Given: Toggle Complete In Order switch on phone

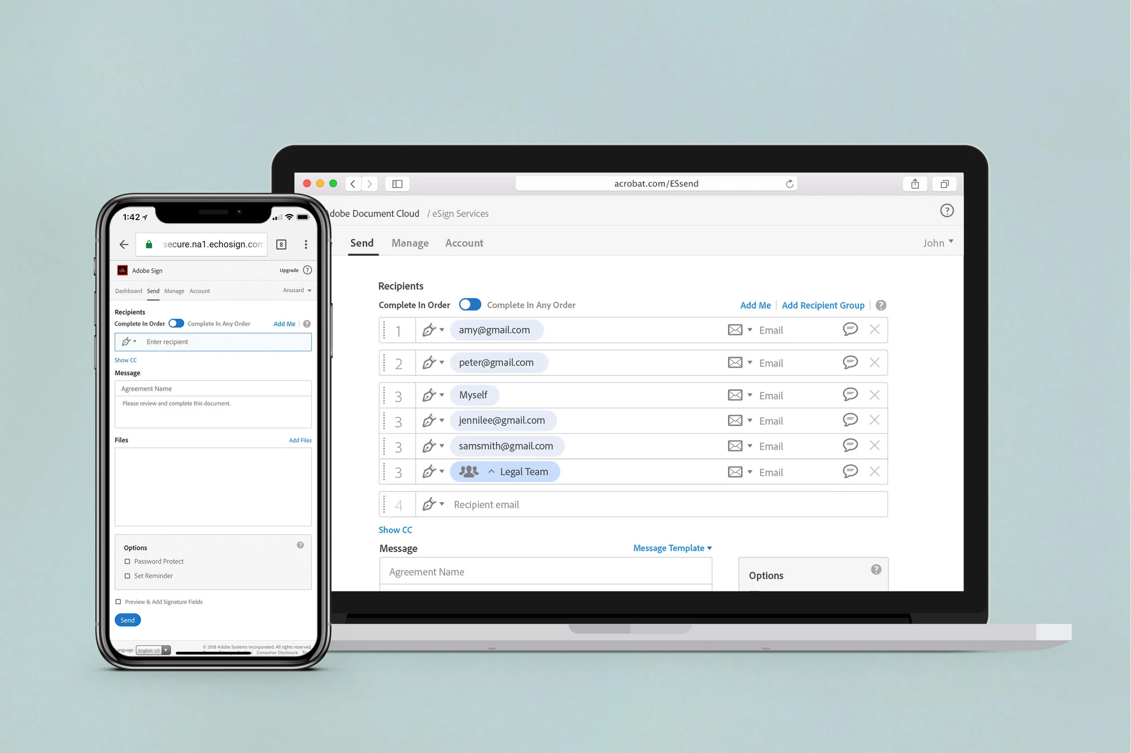Looking at the screenshot, I should [176, 323].
